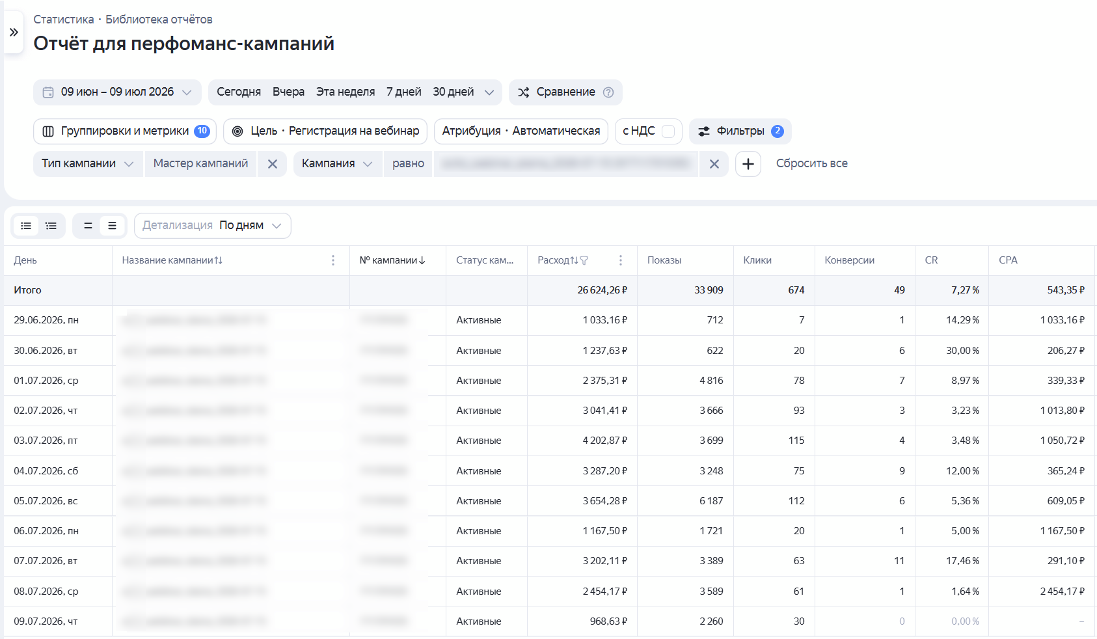
Task: Click the metrics count badge 10
Action: coord(202,131)
